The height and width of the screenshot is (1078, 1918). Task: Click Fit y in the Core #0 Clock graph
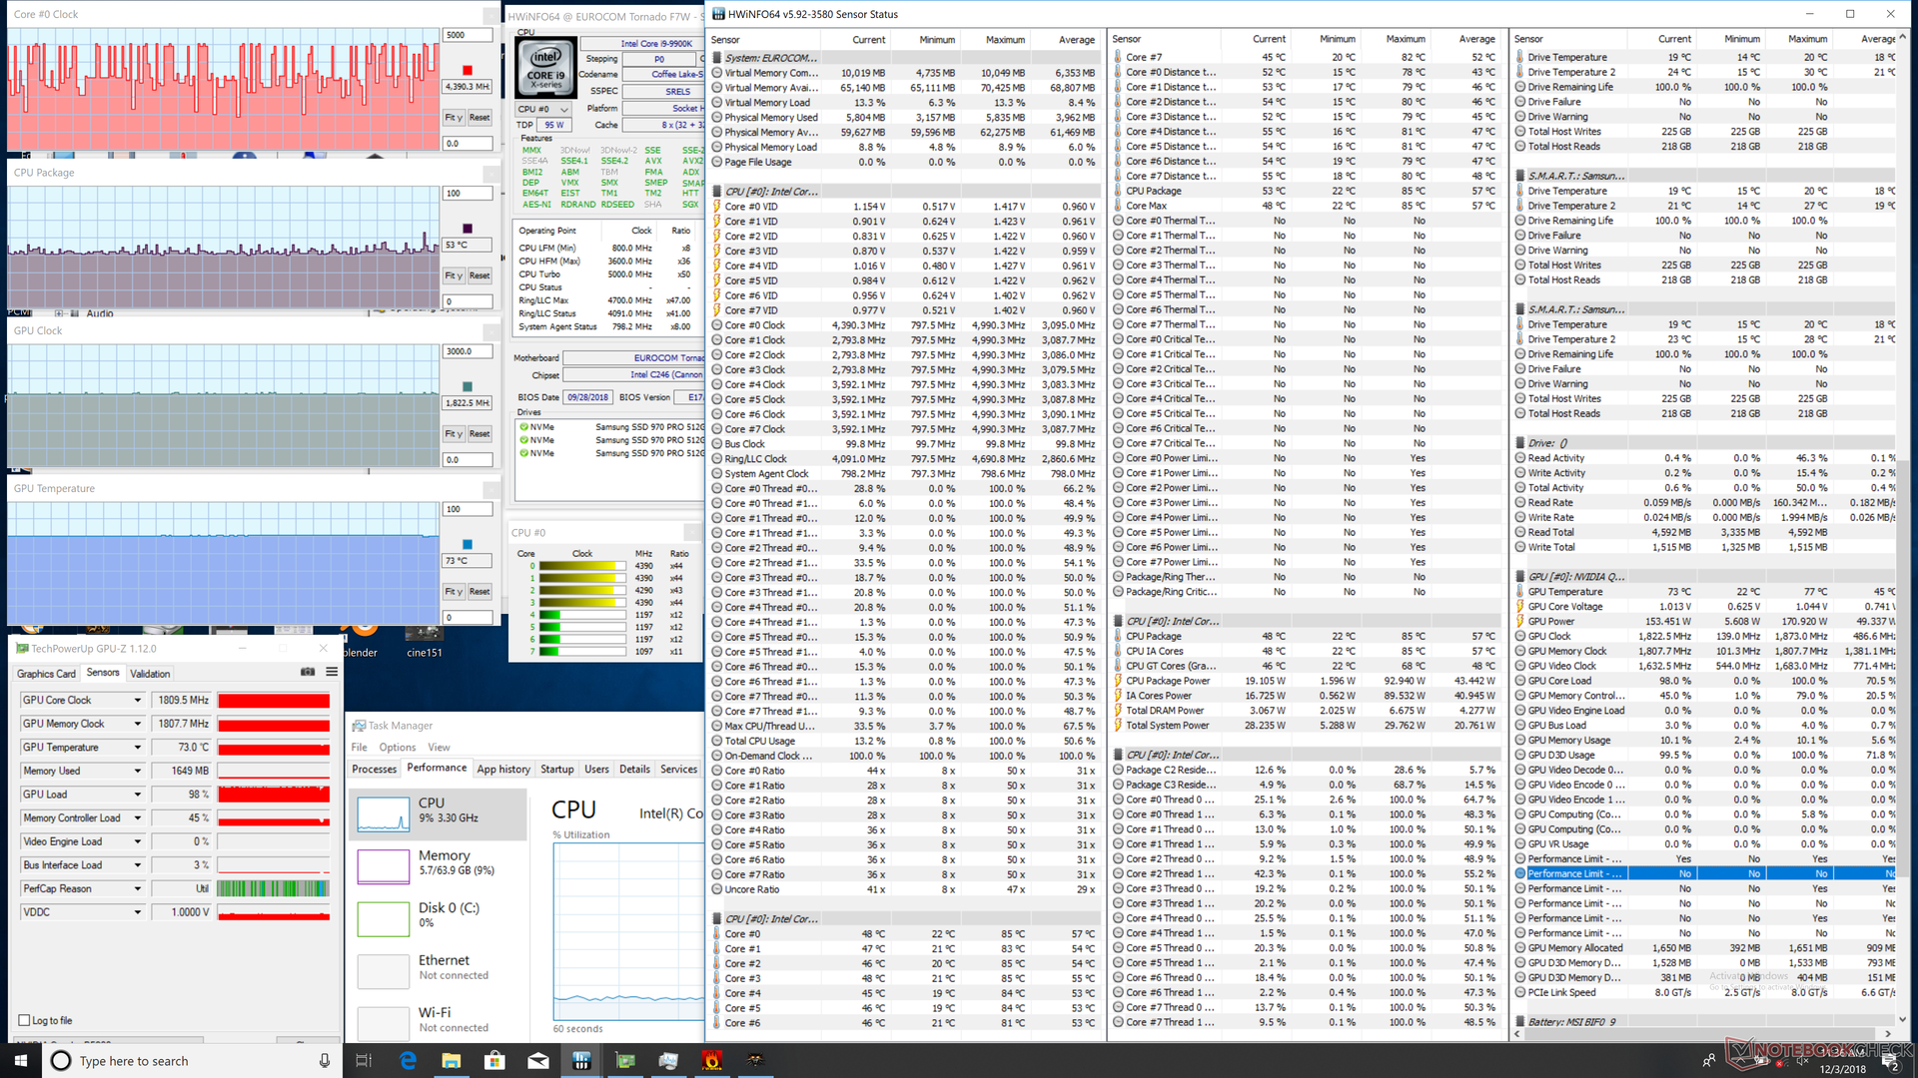point(454,118)
